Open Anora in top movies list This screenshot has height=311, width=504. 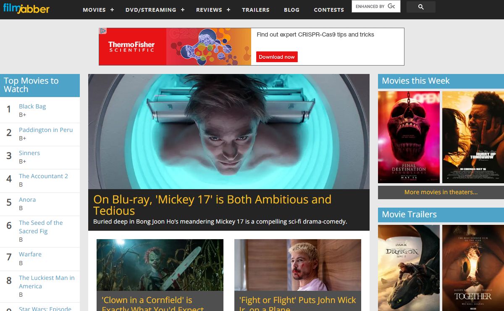coord(27,200)
